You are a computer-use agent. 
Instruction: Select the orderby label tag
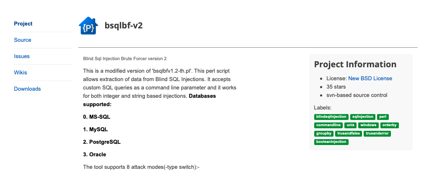pyautogui.click(x=390, y=125)
